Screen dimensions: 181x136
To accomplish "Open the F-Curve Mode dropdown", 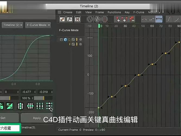I will (x=38, y=25).
